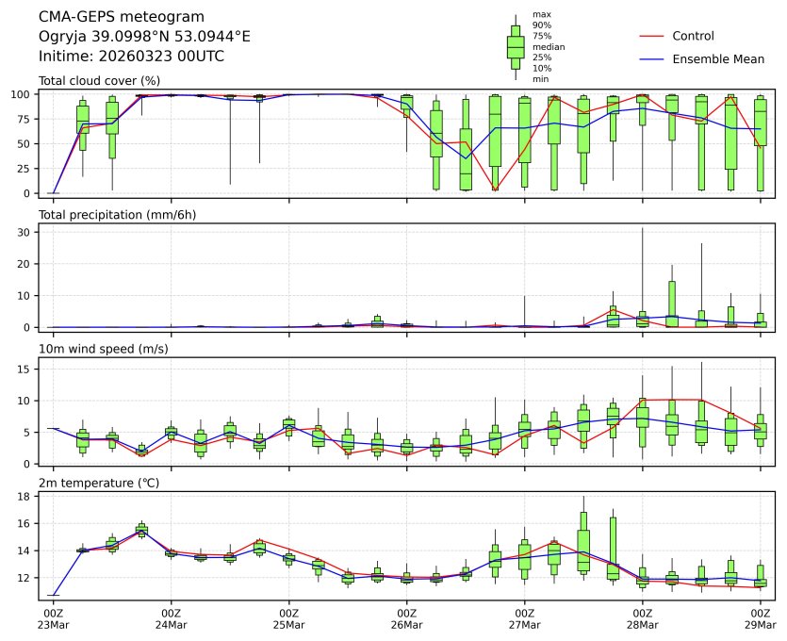Image resolution: width=787 pixels, height=641 pixels.
Task: Select the '2m temperature (℃)' panel title
Action: [96, 485]
